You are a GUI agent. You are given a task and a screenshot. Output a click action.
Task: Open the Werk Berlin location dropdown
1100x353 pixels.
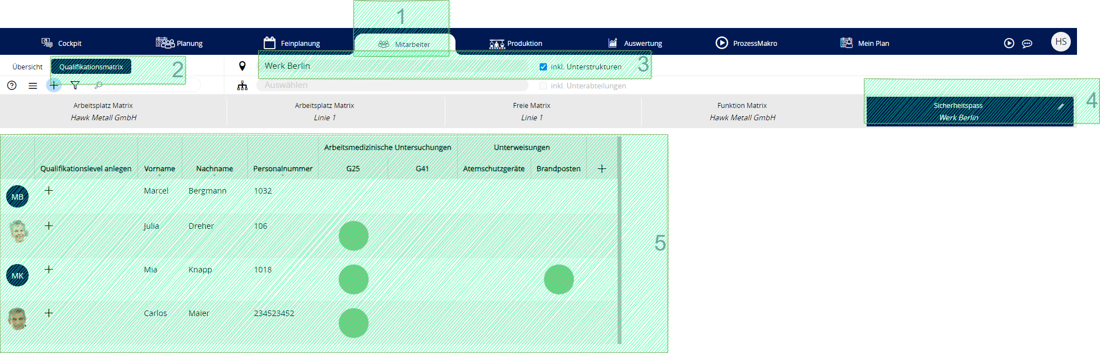(x=393, y=66)
